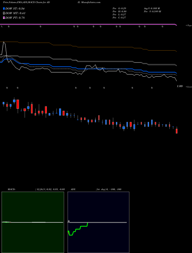Click the Pre V: 0.589 M value
The height and width of the screenshot is (253, 192).
click(x=152, y=11)
